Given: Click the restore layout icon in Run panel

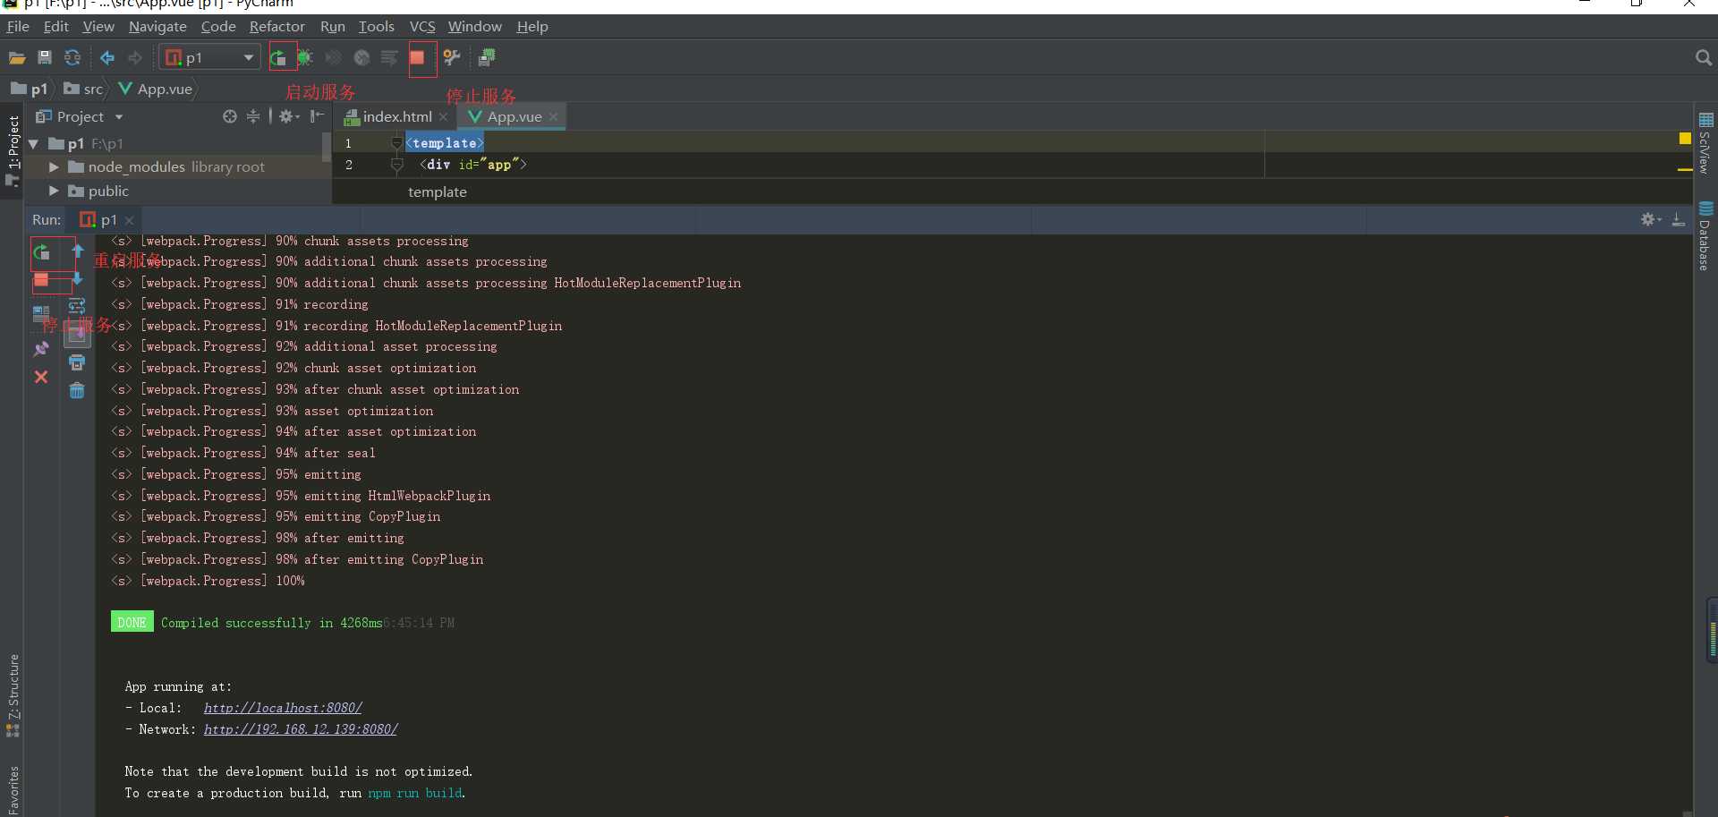Looking at the screenshot, I should pyautogui.click(x=41, y=314).
